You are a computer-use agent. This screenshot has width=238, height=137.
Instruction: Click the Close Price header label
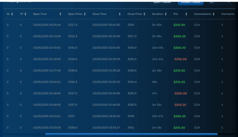pyautogui.click(x=134, y=14)
